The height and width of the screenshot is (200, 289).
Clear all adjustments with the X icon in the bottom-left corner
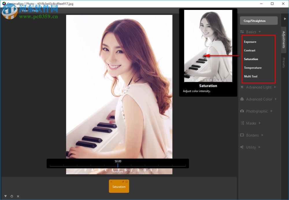(x=18, y=196)
